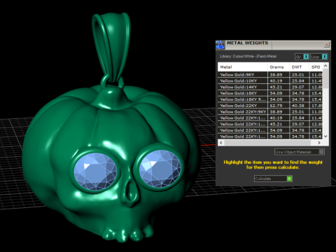Select the Yellow Gold:9KY row
The width and height of the screenshot is (336, 252).
pyautogui.click(x=271, y=75)
